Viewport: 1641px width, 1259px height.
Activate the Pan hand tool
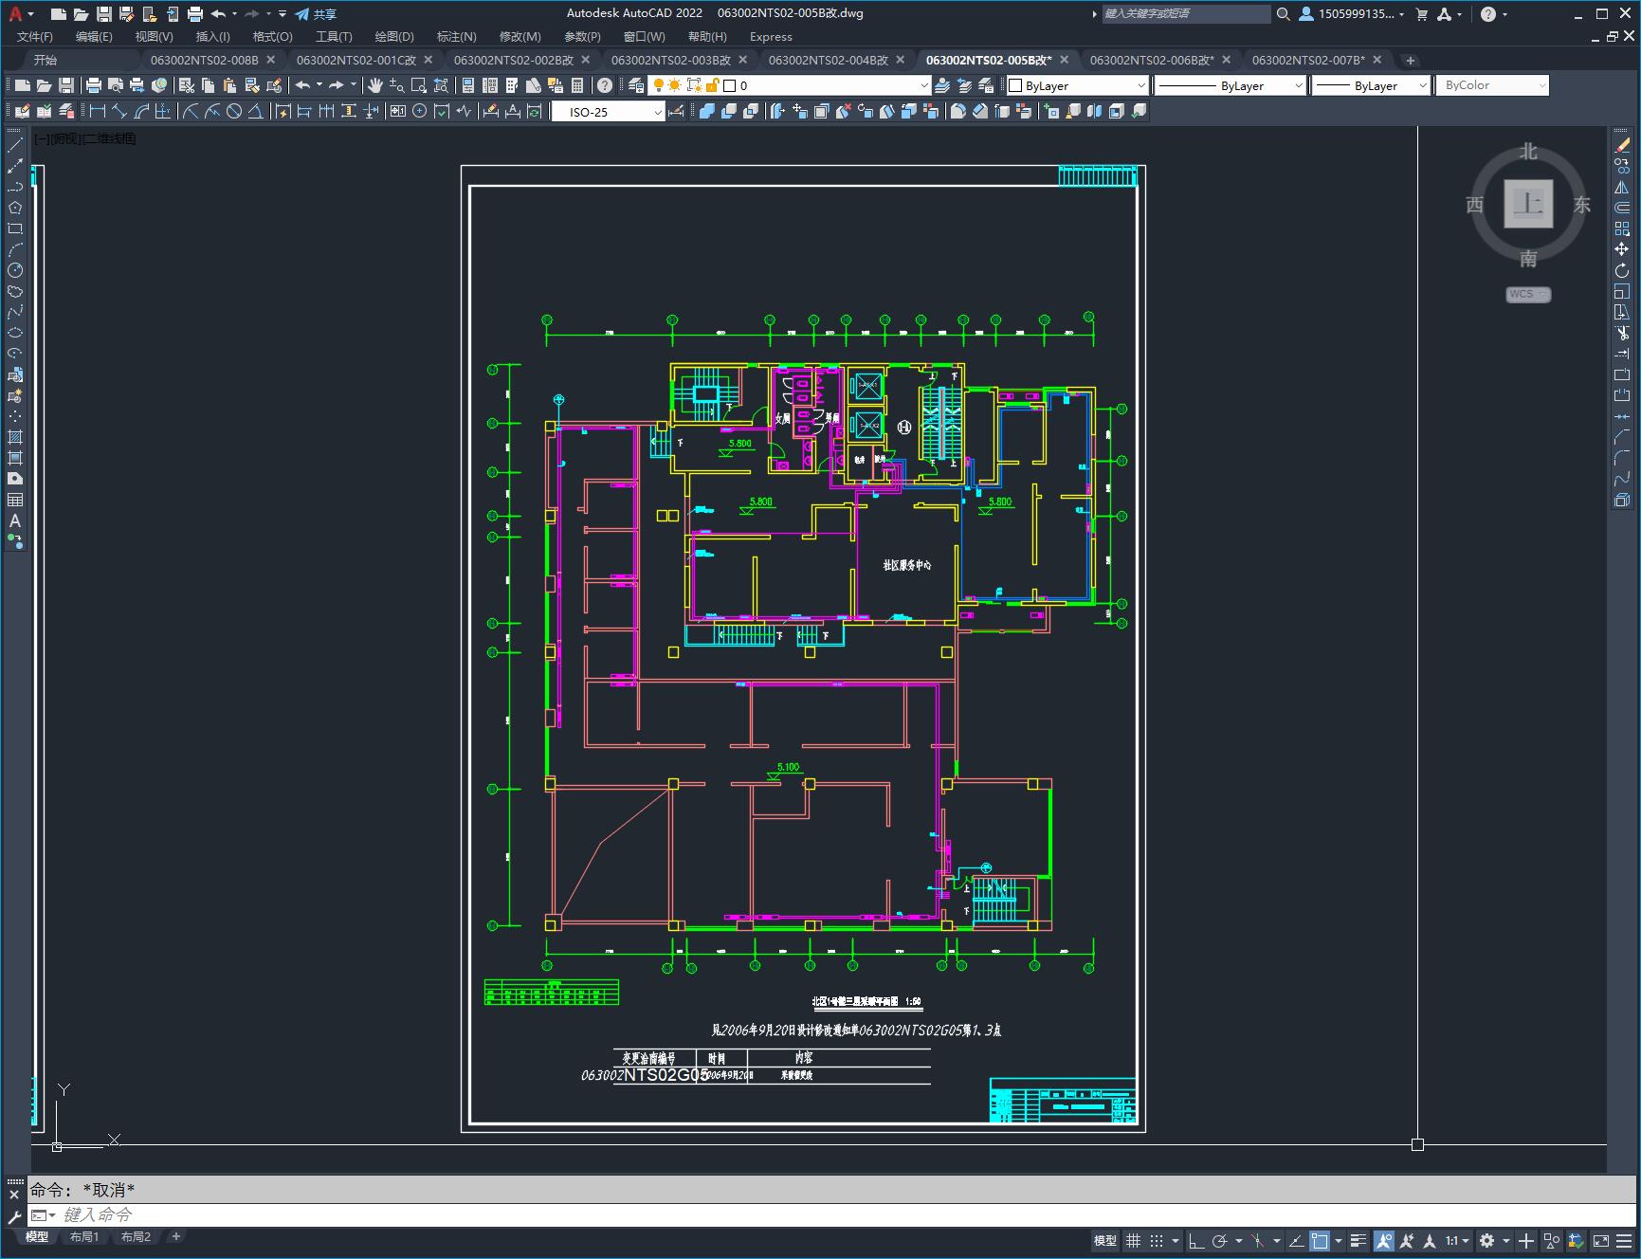click(x=375, y=85)
